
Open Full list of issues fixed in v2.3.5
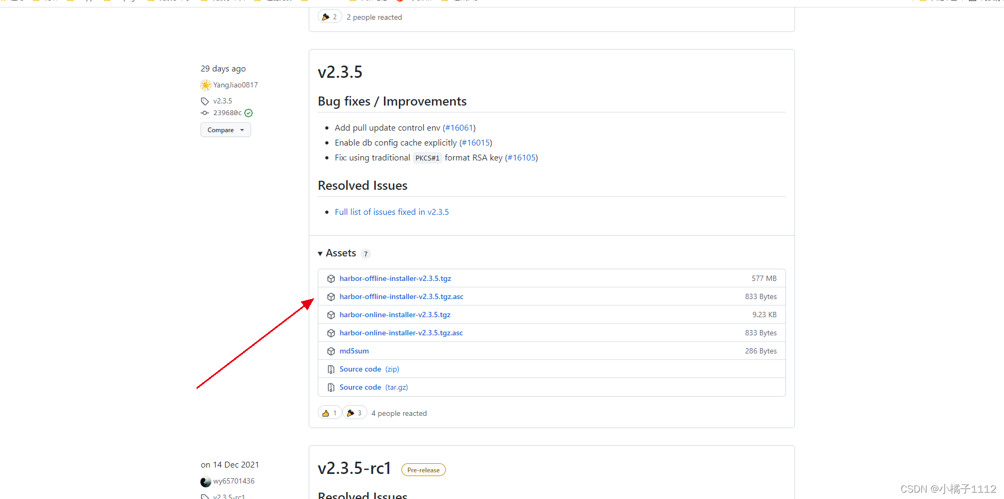(x=392, y=212)
